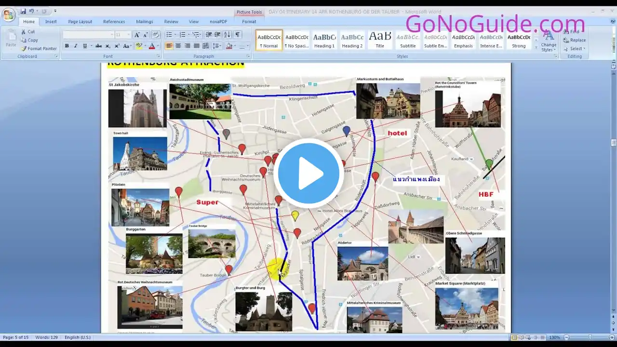
Task: Open Microsoft Office Word Help
Action: click(612, 21)
